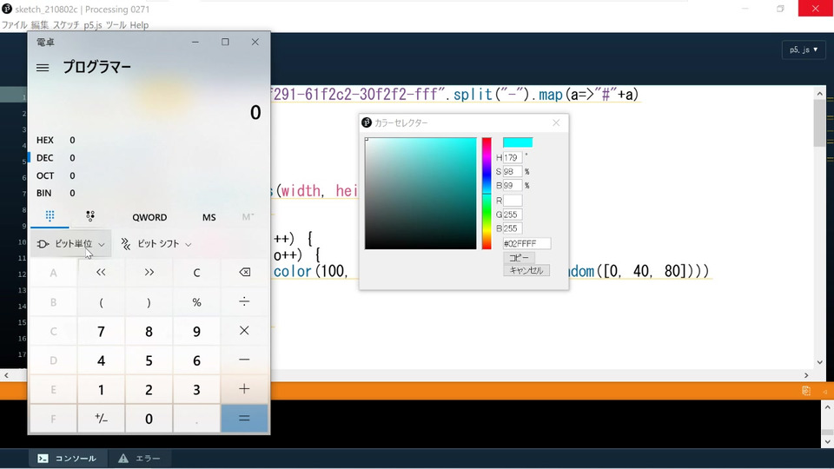Click the brightness percent field showing 99
Viewport: 834px width, 469px height.
tap(513, 185)
